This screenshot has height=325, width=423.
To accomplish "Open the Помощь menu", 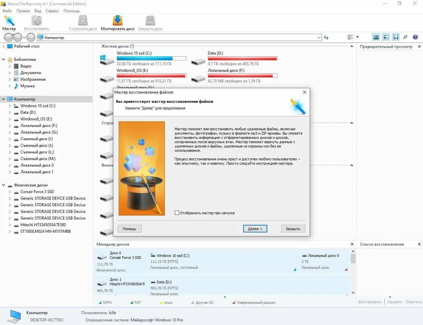I will pos(71,11).
